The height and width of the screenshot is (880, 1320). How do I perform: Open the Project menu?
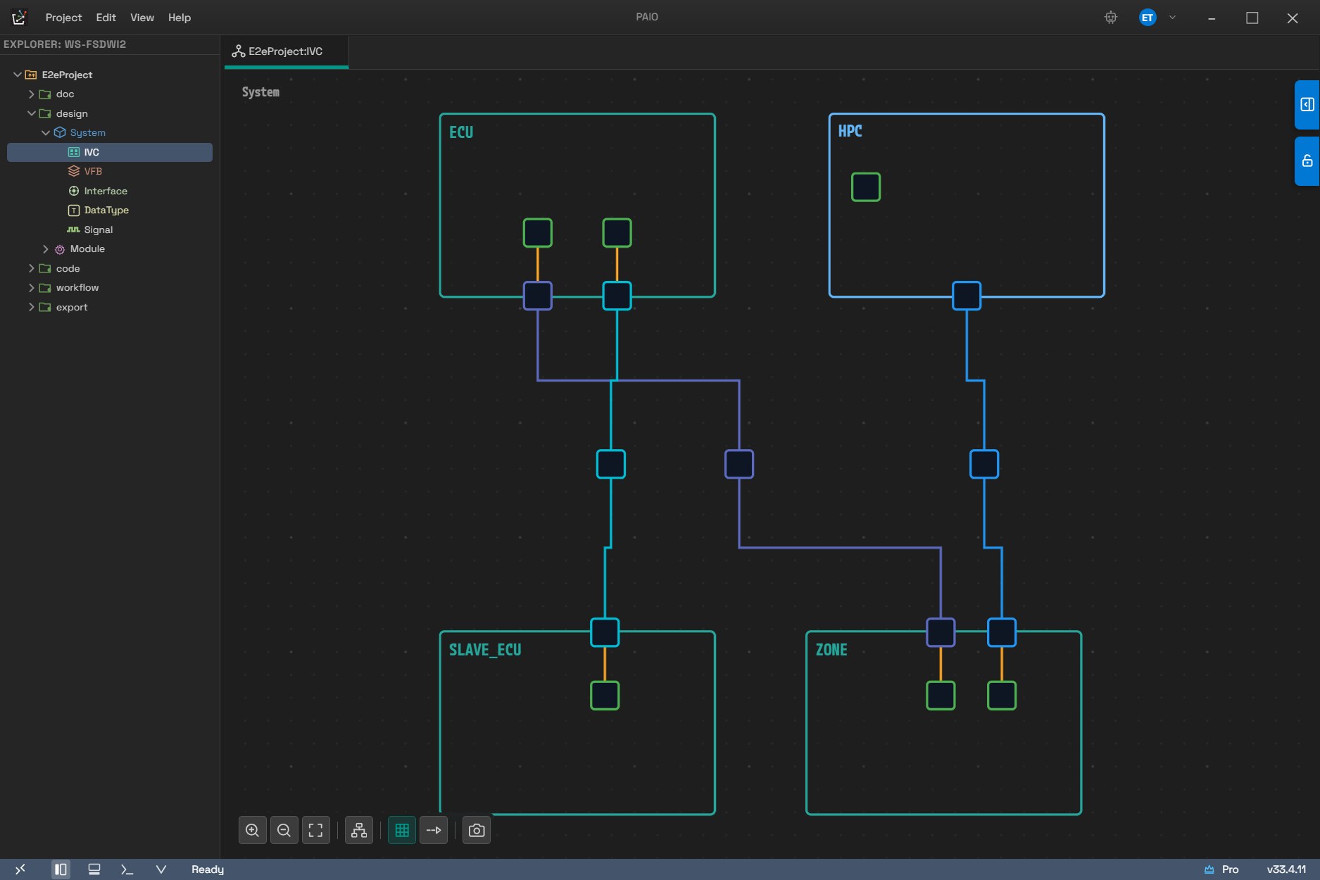[63, 18]
